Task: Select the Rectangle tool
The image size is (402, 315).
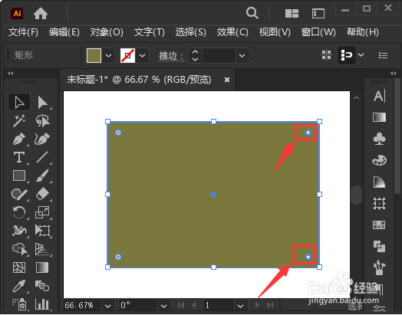Action: click(x=19, y=176)
